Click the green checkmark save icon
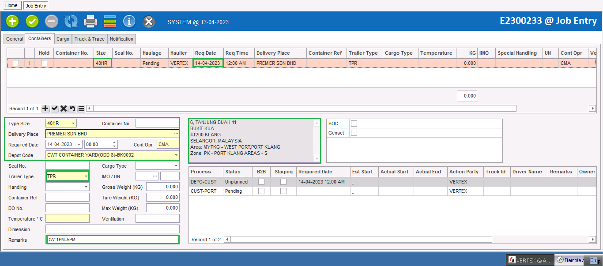Screen dimensions: 603x266 pyautogui.click(x=32, y=21)
